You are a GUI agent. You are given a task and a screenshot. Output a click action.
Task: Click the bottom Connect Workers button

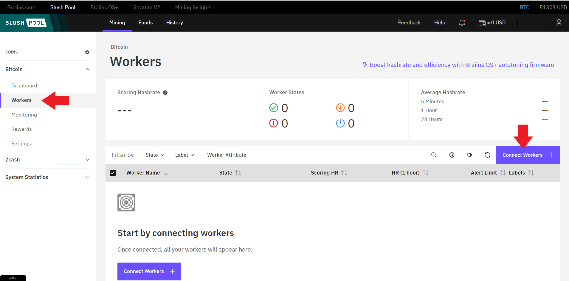pyautogui.click(x=149, y=271)
